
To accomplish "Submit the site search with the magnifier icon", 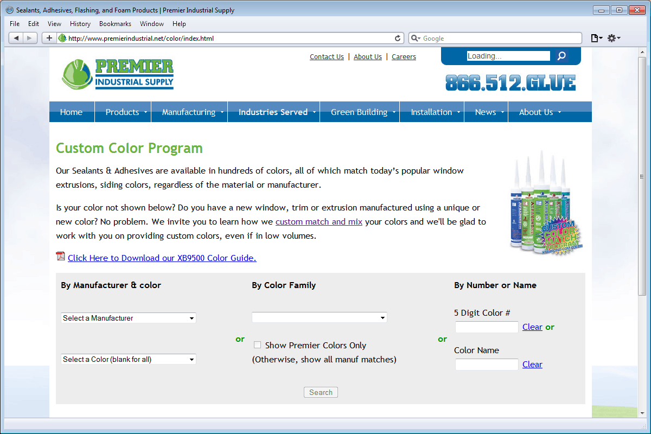I will 561,56.
